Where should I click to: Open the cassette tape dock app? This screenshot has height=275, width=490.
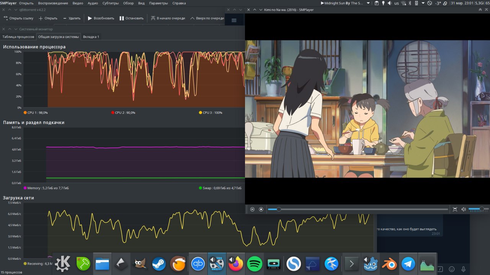[274, 264]
